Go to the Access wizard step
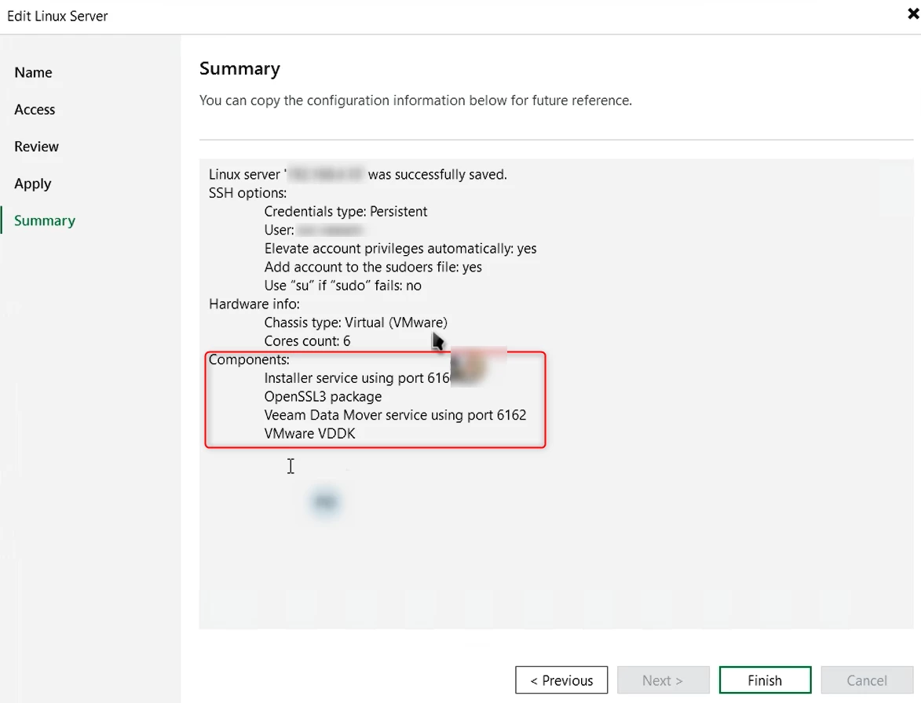The width and height of the screenshot is (921, 703). click(x=35, y=110)
